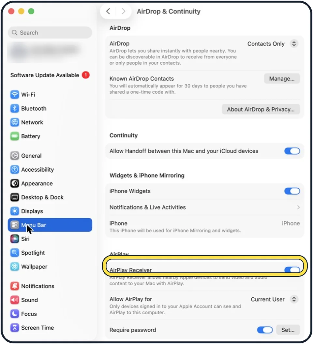Click the iPhone device value label

(x=291, y=223)
